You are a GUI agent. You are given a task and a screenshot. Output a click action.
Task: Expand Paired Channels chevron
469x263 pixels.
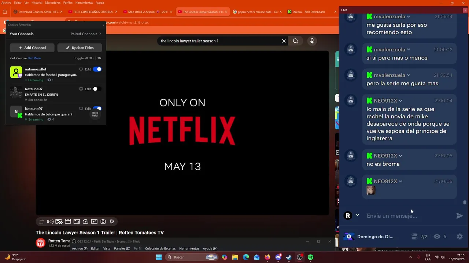coord(100,34)
